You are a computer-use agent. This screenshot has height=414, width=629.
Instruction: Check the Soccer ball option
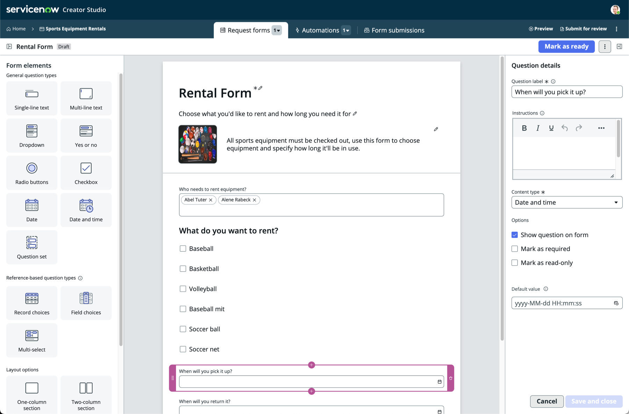(x=183, y=329)
